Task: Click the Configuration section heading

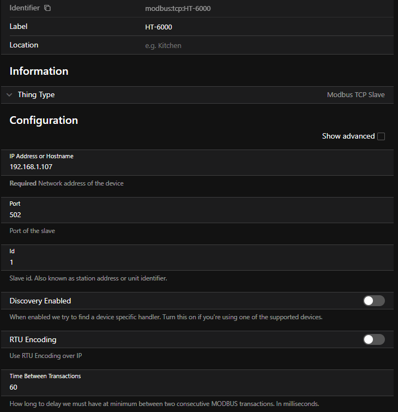Action: click(x=44, y=120)
